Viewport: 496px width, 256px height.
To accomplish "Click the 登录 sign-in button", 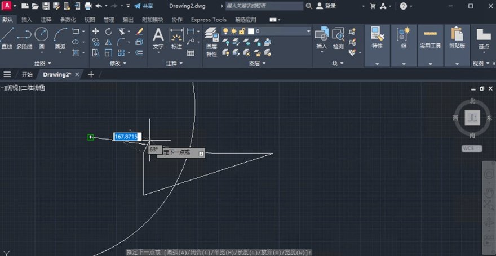I will click(x=326, y=6).
